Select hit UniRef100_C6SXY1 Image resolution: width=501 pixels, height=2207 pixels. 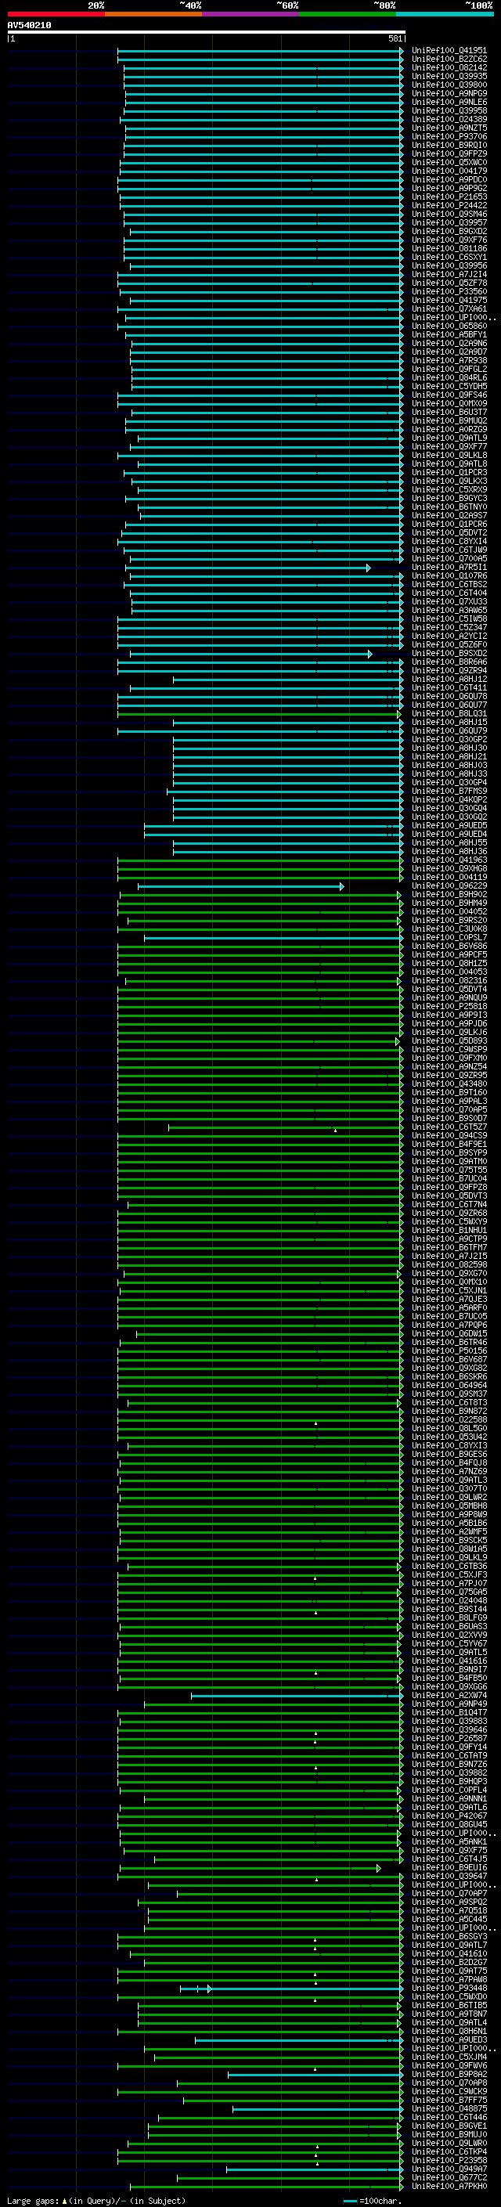click(x=449, y=257)
